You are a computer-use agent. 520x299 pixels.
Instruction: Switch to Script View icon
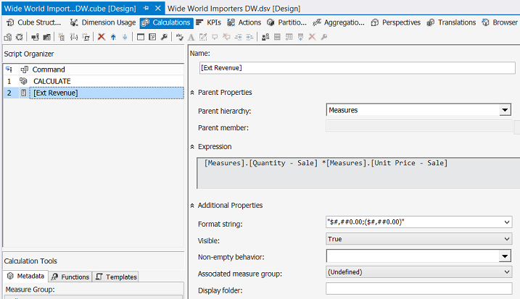click(152, 36)
